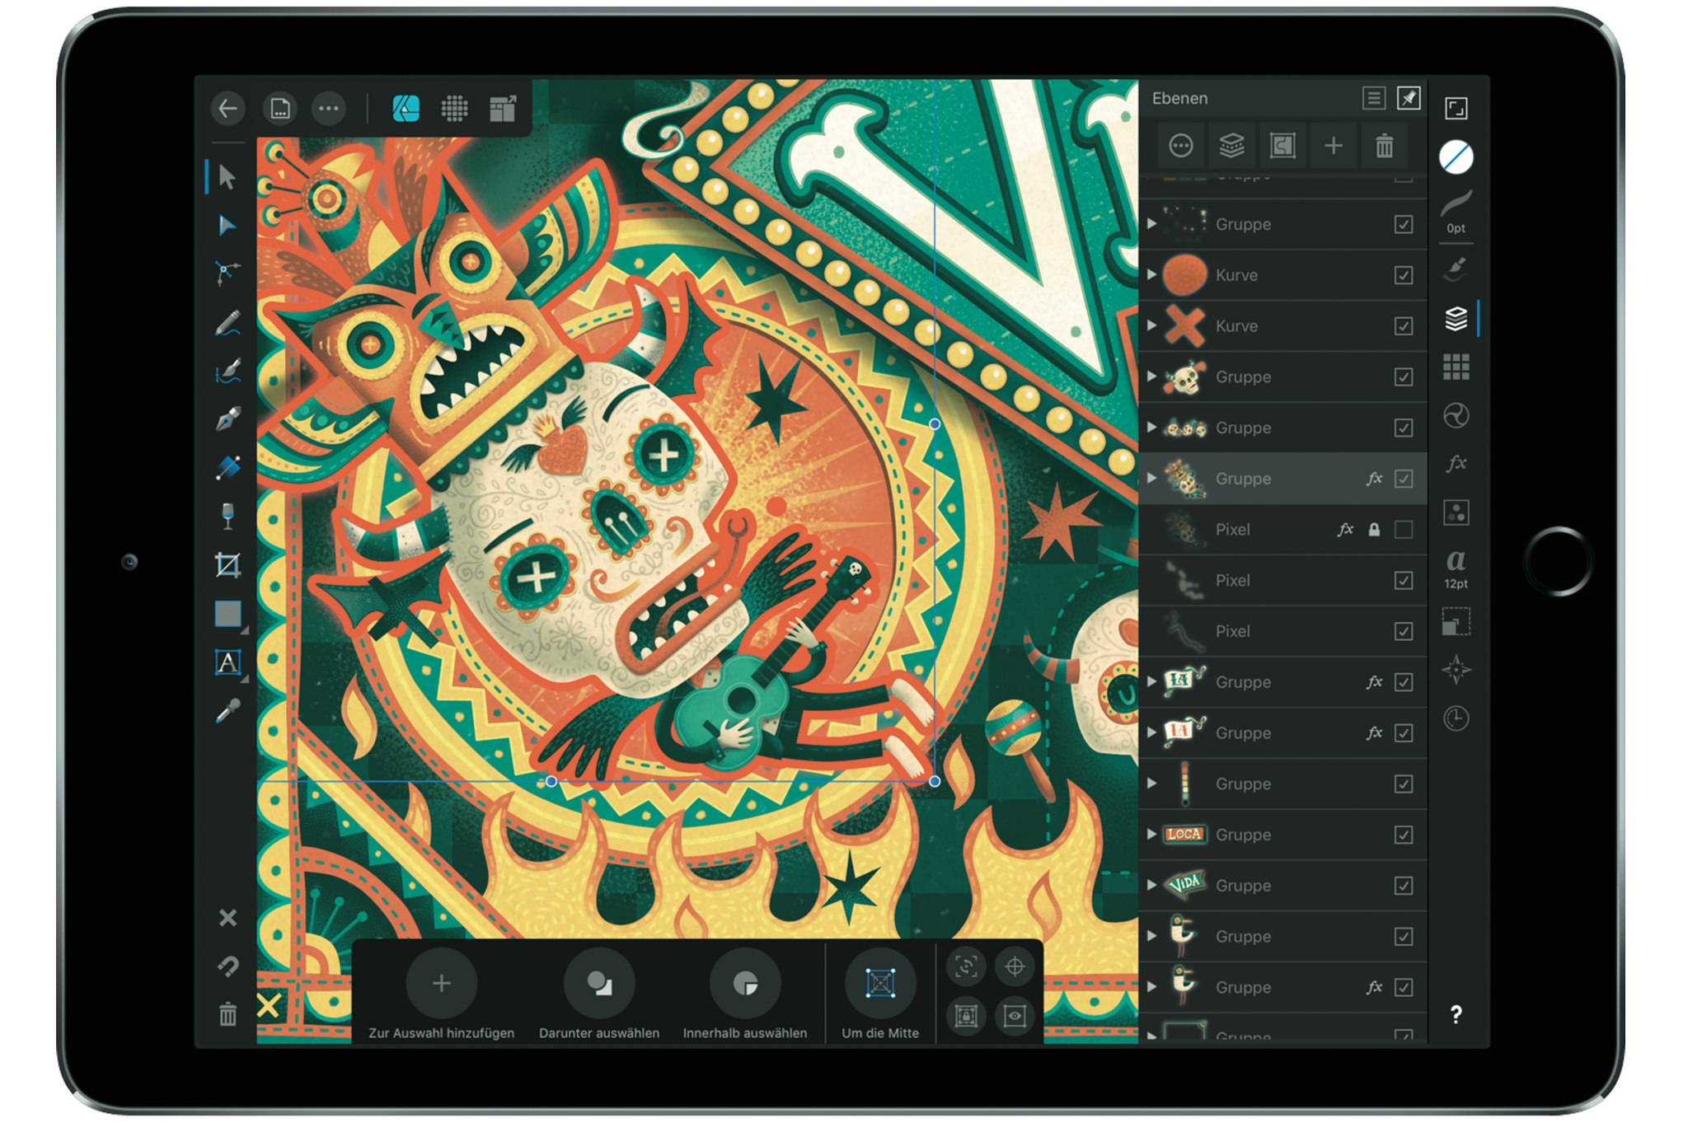Activate the Crop tool

227,565
